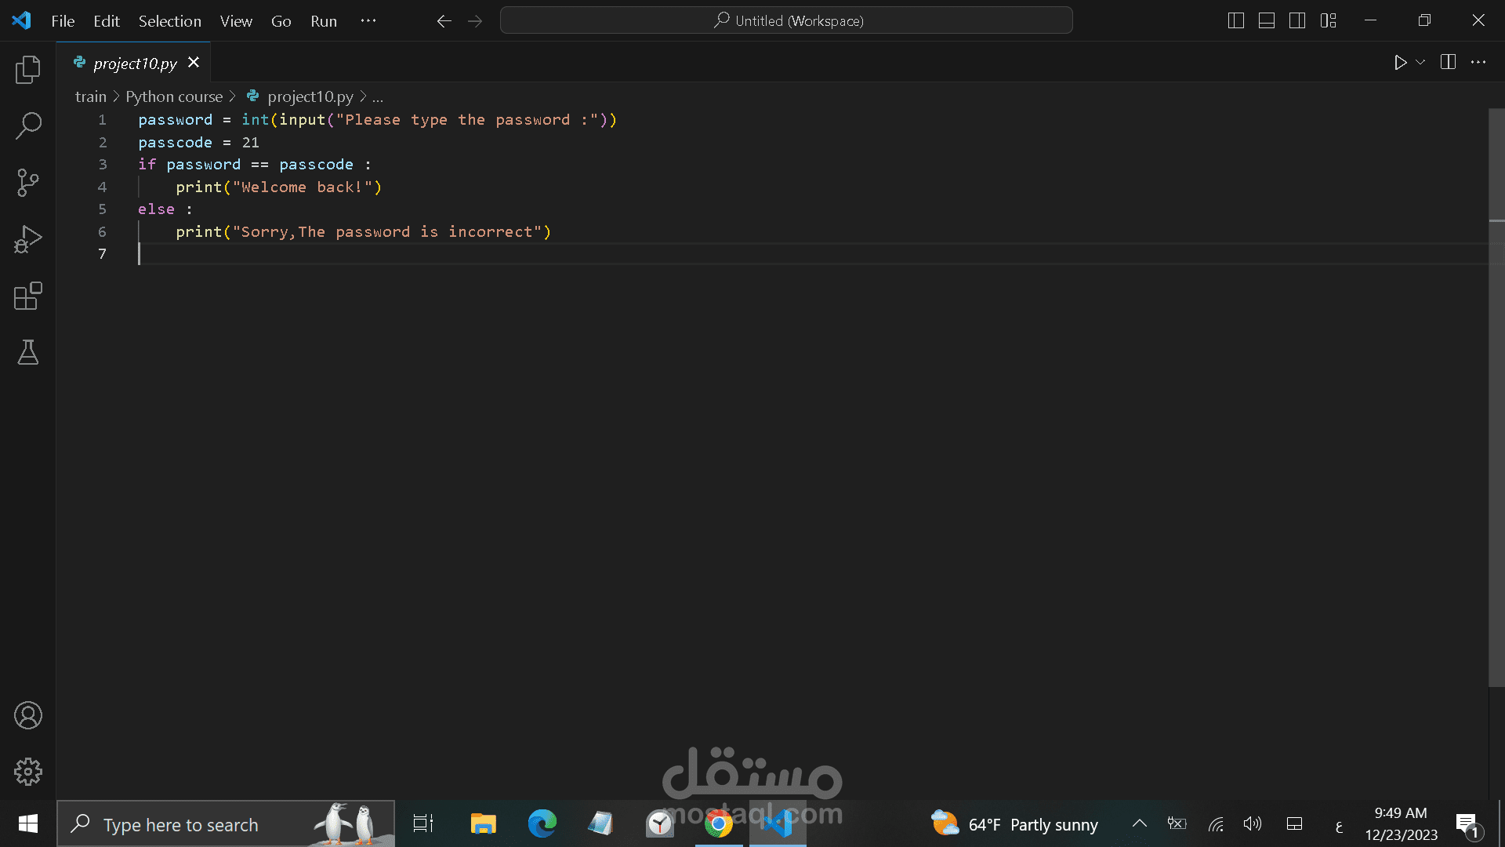
Task: Navigate back with the left arrow
Action: (444, 21)
